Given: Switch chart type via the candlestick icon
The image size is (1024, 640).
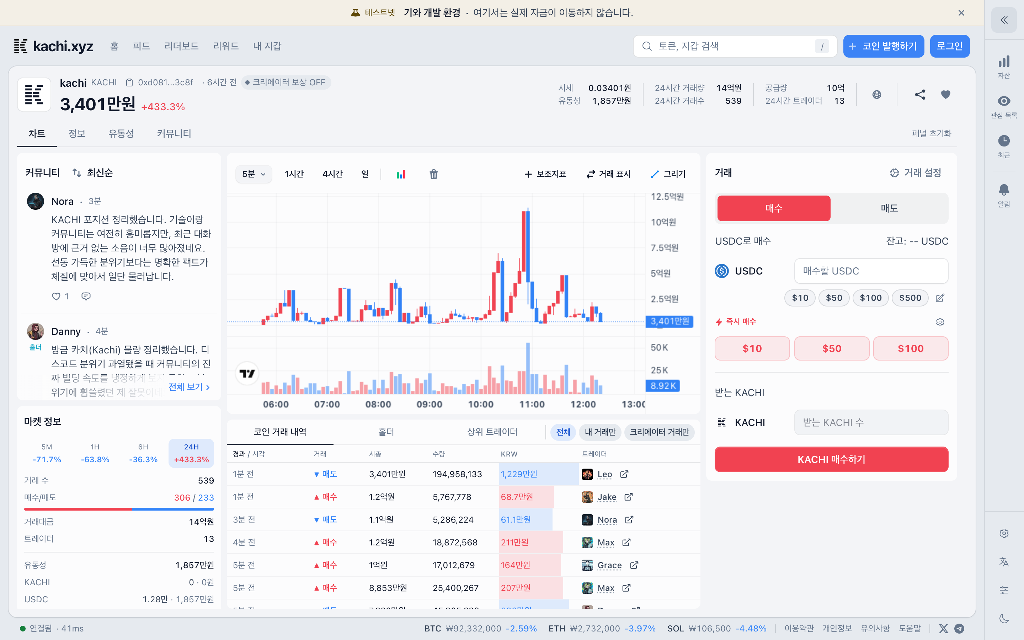Looking at the screenshot, I should click(x=401, y=174).
